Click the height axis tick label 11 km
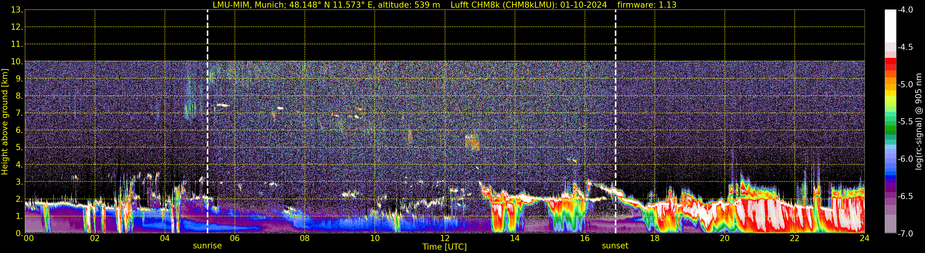The height and width of the screenshot is (253, 925). coord(17,44)
